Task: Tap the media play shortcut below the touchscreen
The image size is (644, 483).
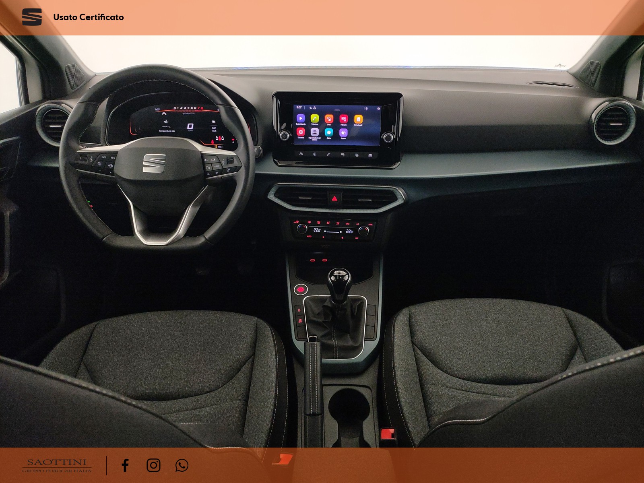Action: pos(315,154)
